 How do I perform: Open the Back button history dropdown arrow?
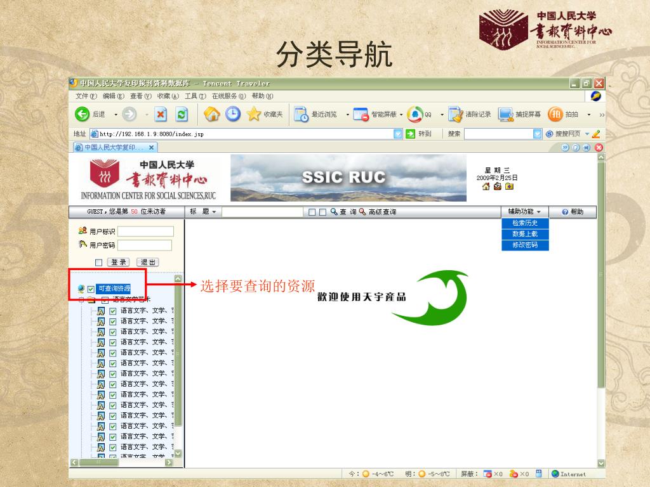tap(116, 115)
